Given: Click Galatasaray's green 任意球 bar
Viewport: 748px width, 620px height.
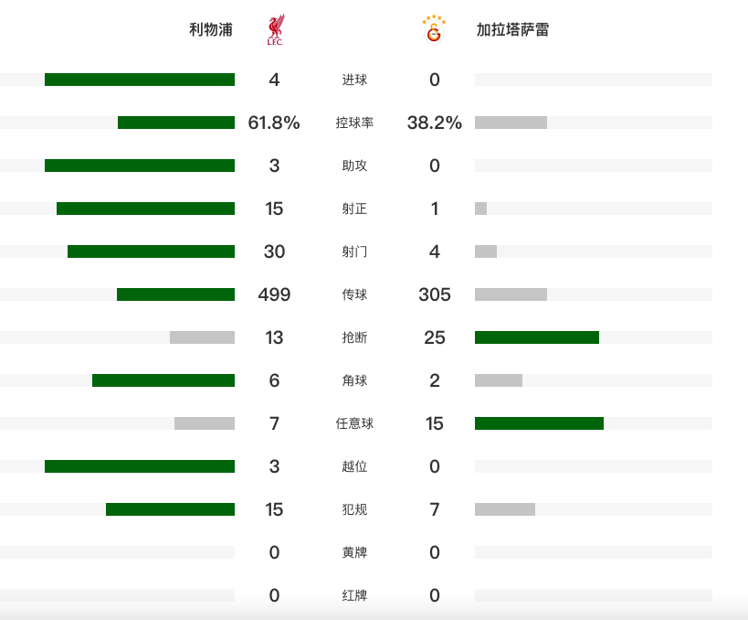Looking at the screenshot, I should click(x=539, y=423).
